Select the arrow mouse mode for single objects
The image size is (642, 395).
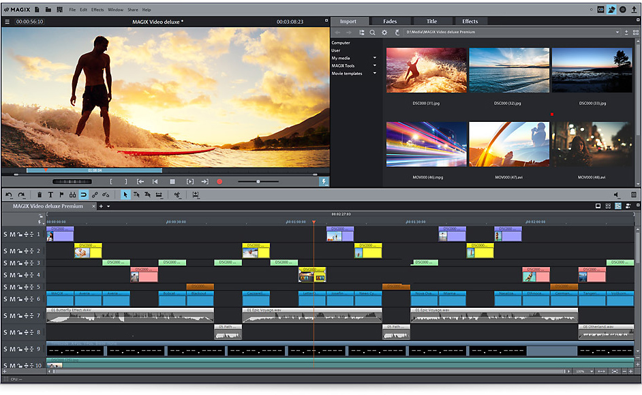pos(125,195)
